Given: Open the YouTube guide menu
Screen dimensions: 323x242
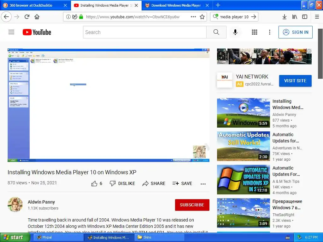Looking at the screenshot, I should pos(11,32).
